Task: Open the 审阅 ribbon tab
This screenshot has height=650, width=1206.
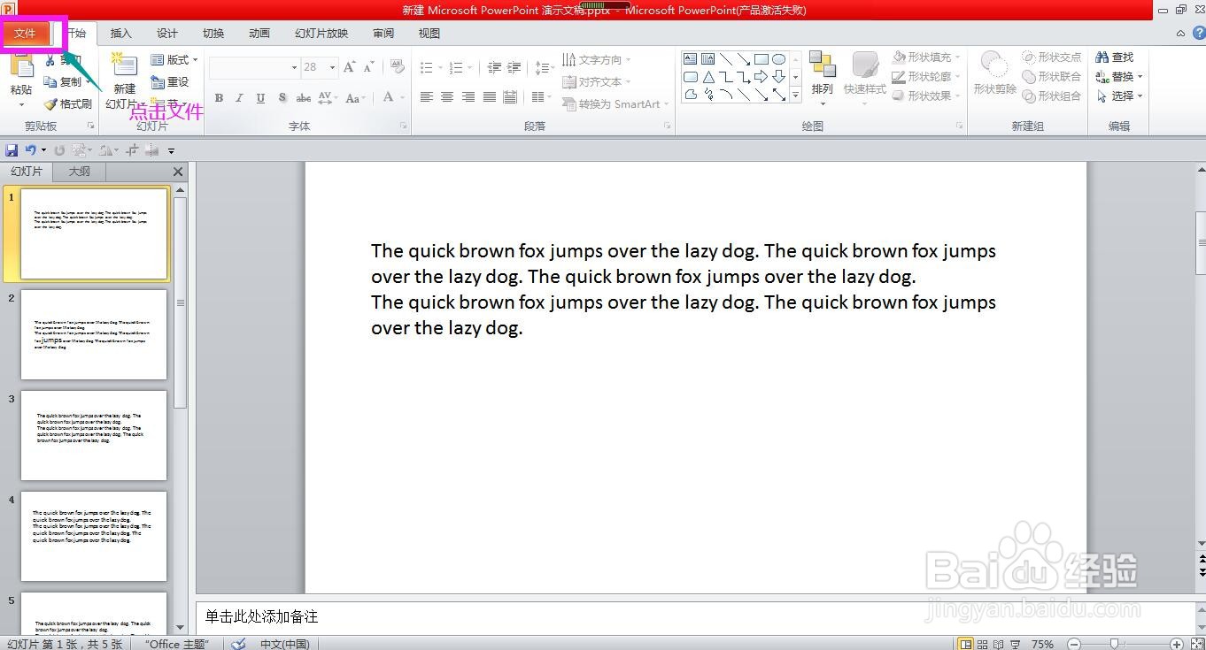Action: point(383,34)
